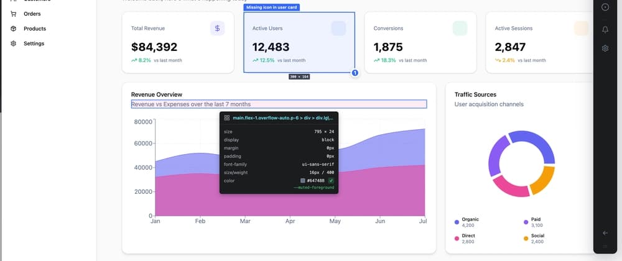Click the CSS selector path in the tooltip
Screen dimensions: 622x261
click(x=283, y=117)
